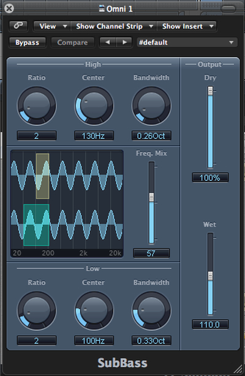Open the View dropdown menu
Screen dimensions: 245x376
(x=52, y=26)
